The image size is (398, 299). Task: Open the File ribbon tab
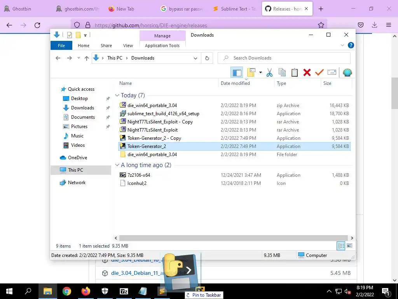(61, 46)
